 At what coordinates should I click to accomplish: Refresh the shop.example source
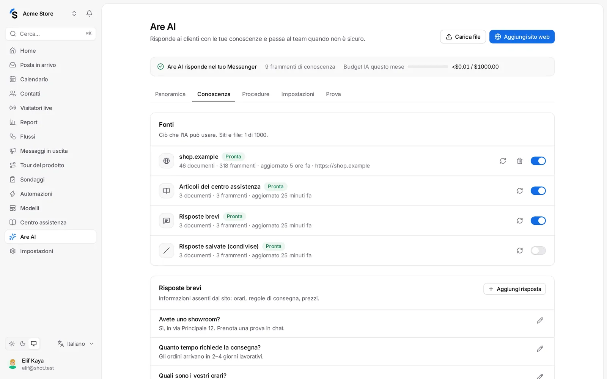[503, 161]
